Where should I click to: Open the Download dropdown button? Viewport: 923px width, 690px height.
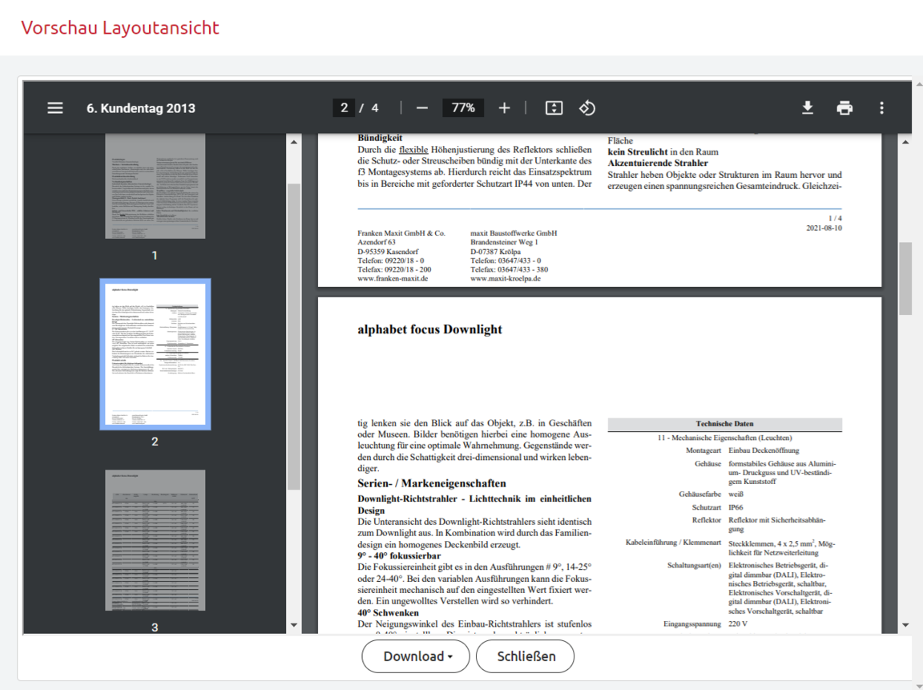tap(416, 656)
